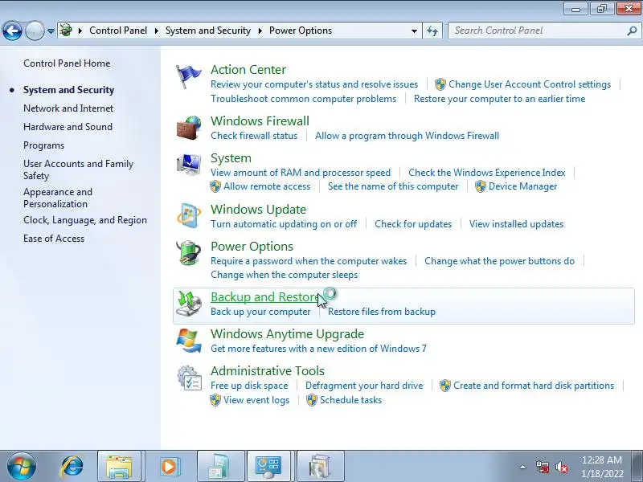Click Require a password when computer wakes

click(x=309, y=261)
